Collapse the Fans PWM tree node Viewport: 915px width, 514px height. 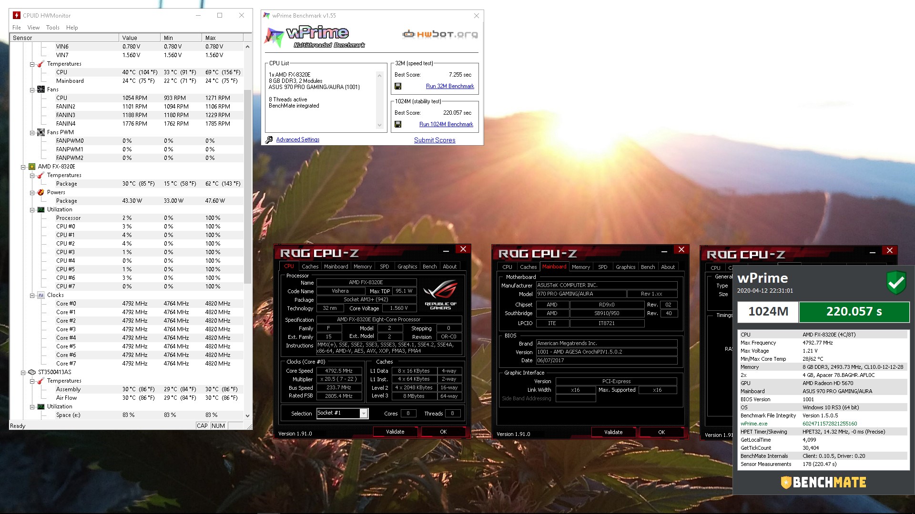(x=32, y=132)
